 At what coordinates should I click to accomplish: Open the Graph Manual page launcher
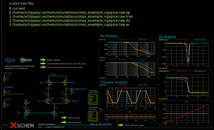(x=121, y=125)
